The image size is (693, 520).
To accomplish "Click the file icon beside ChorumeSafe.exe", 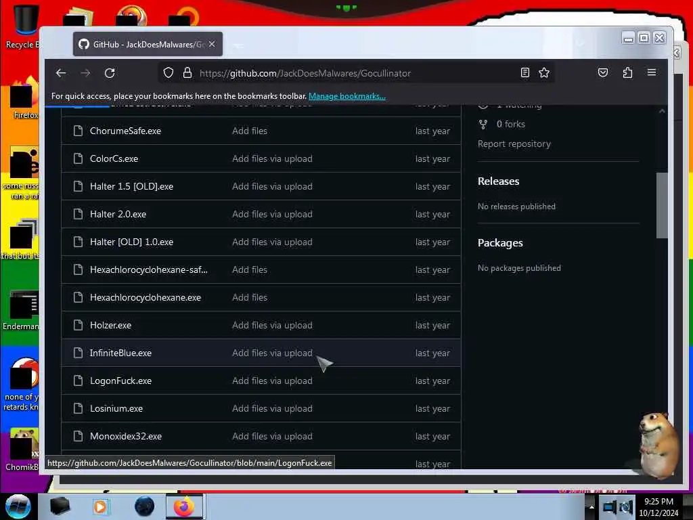I will pos(79,131).
